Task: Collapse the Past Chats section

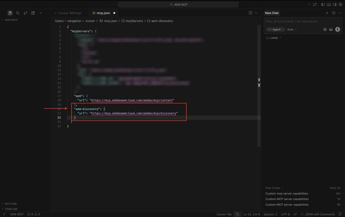Action: (274, 188)
